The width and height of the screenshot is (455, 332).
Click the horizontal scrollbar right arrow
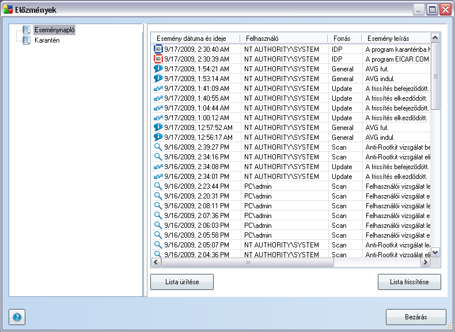click(x=426, y=262)
